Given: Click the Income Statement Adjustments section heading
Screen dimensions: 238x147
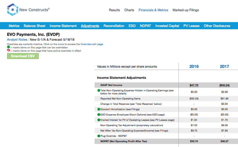Looking at the screenshot, I should coord(122,78).
